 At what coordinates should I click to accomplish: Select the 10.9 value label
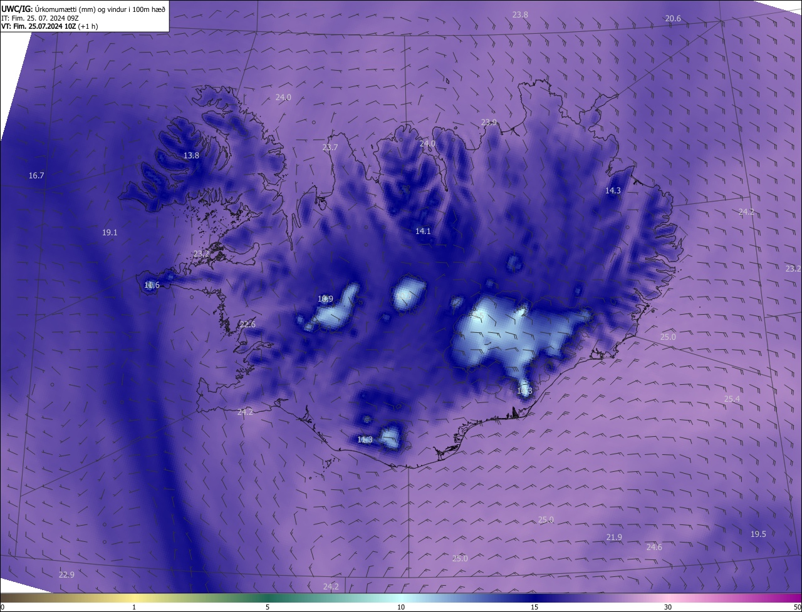pos(325,299)
